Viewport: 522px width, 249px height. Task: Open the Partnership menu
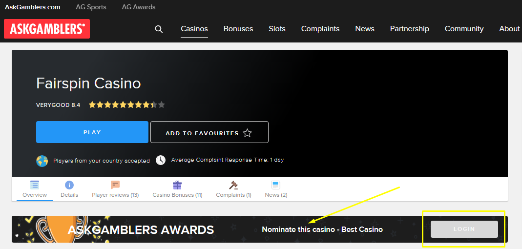tap(410, 29)
